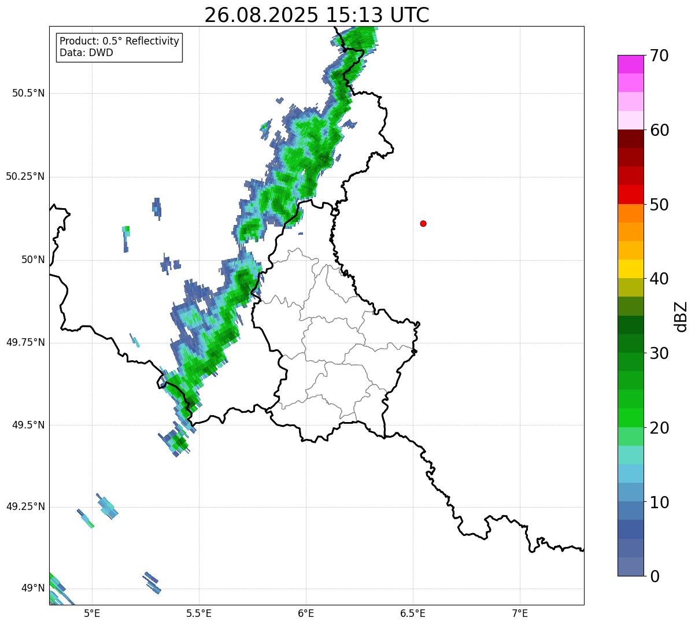Click the 6°E longitude label
Viewport: 695px width, 625px height.
click(x=306, y=613)
